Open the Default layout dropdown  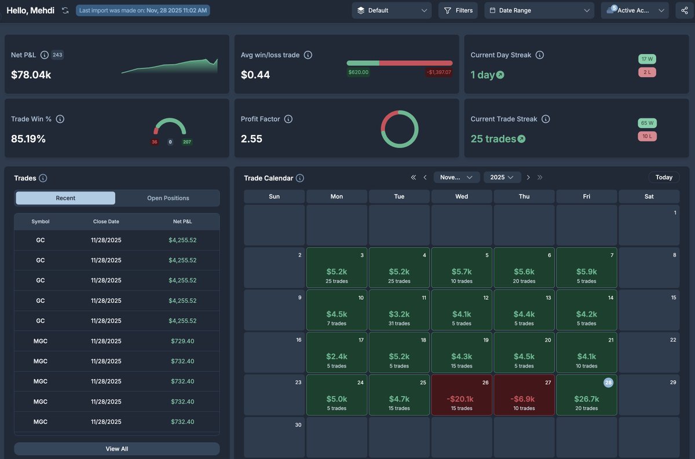point(391,10)
